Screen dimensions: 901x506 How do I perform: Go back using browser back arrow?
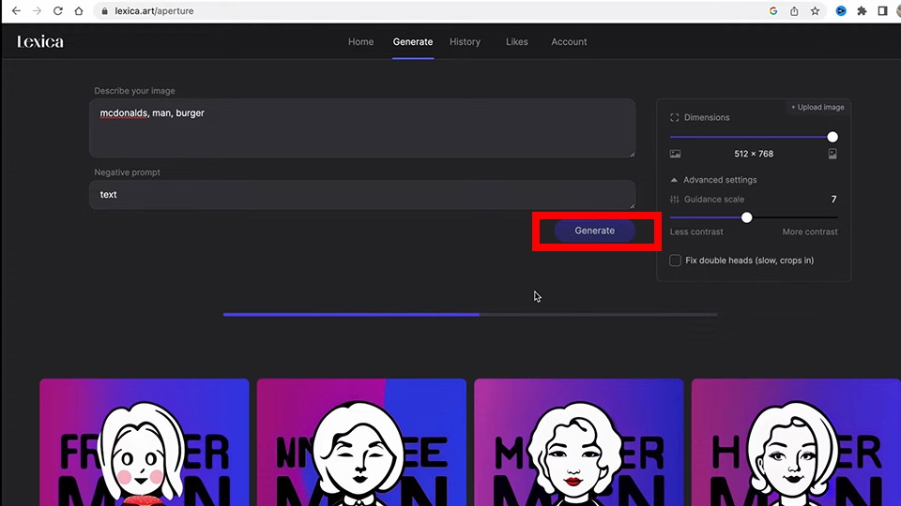tap(16, 11)
